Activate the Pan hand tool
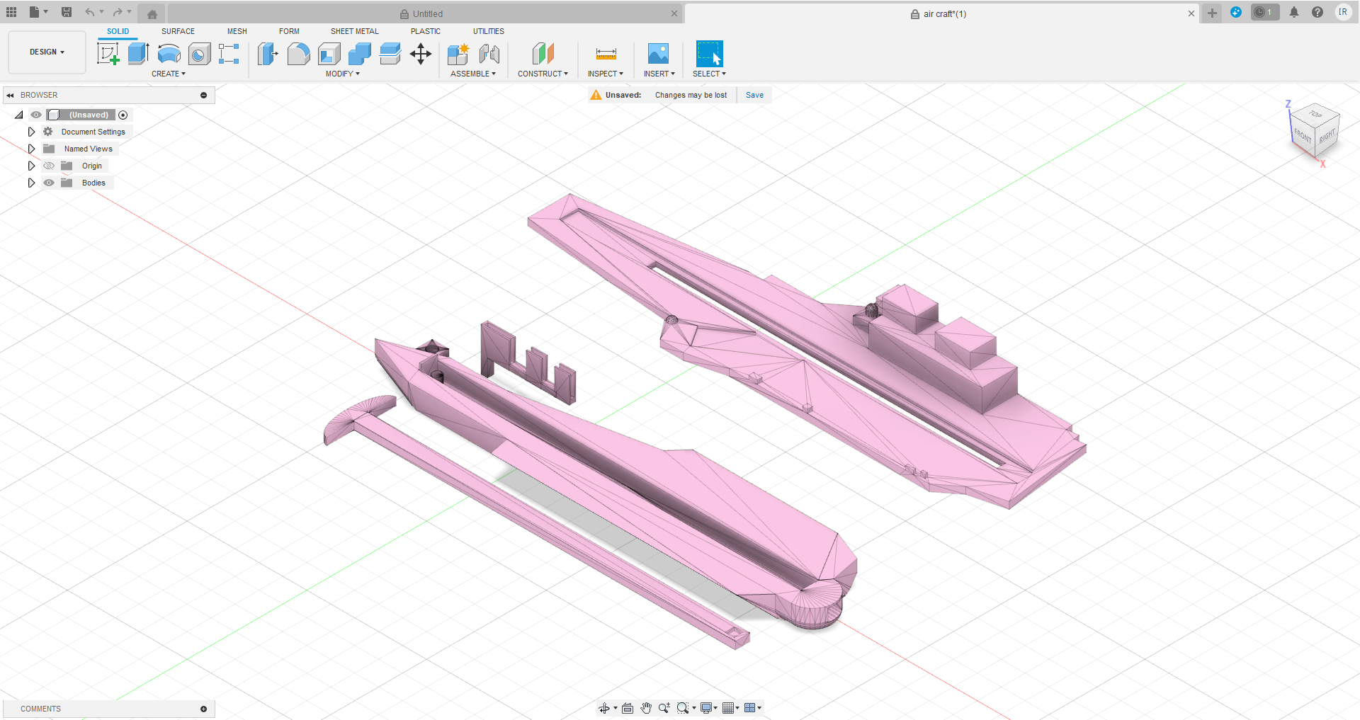This screenshot has height=720, width=1360. tap(646, 708)
